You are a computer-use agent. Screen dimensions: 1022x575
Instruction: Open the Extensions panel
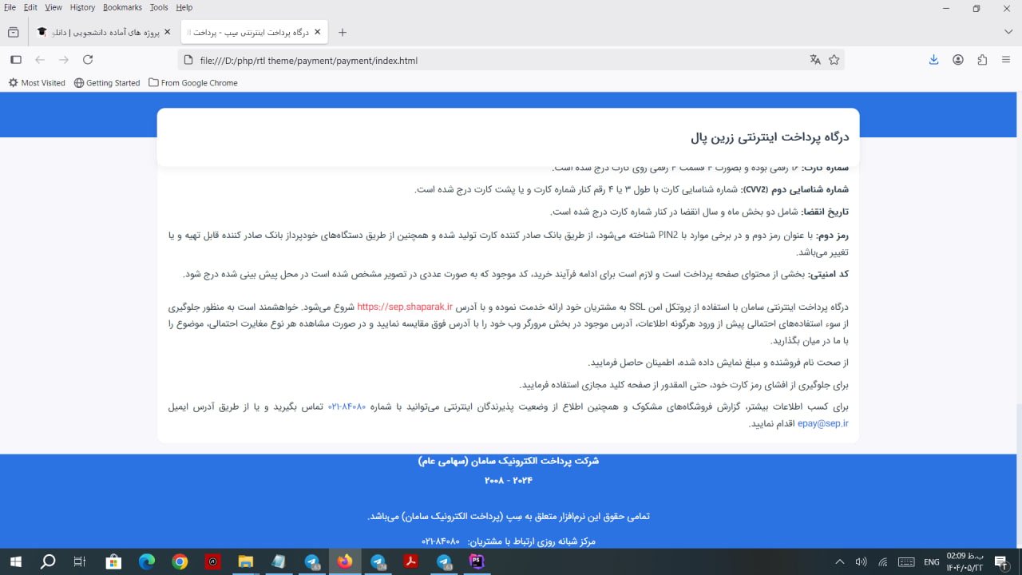[x=982, y=60]
